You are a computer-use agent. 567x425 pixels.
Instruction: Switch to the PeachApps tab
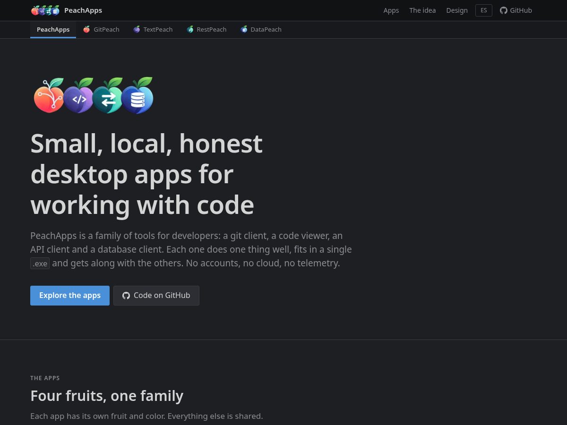[53, 29]
